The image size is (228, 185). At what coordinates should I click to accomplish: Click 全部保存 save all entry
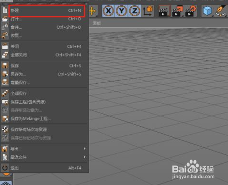[x=45, y=93]
